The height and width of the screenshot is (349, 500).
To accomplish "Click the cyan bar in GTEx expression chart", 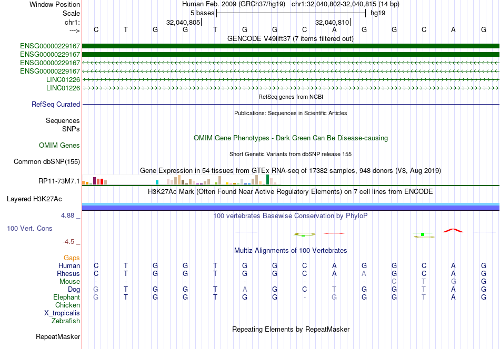I will point(157,182).
